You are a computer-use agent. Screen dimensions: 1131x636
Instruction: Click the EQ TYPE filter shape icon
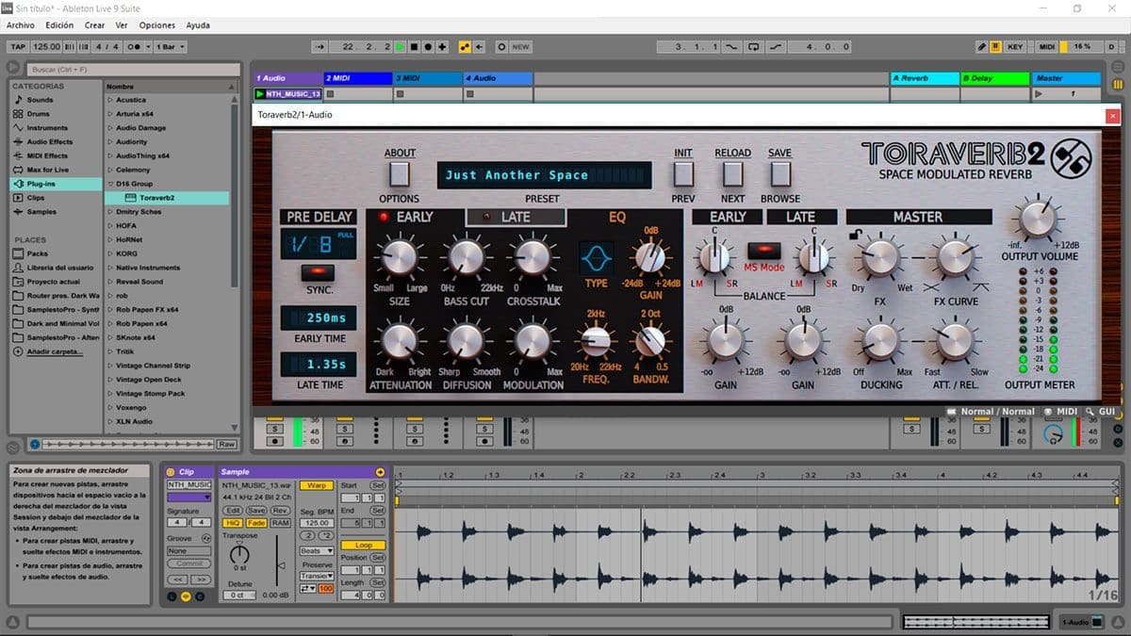point(596,257)
